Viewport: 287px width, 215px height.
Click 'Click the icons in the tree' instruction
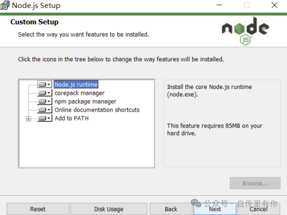121,59
